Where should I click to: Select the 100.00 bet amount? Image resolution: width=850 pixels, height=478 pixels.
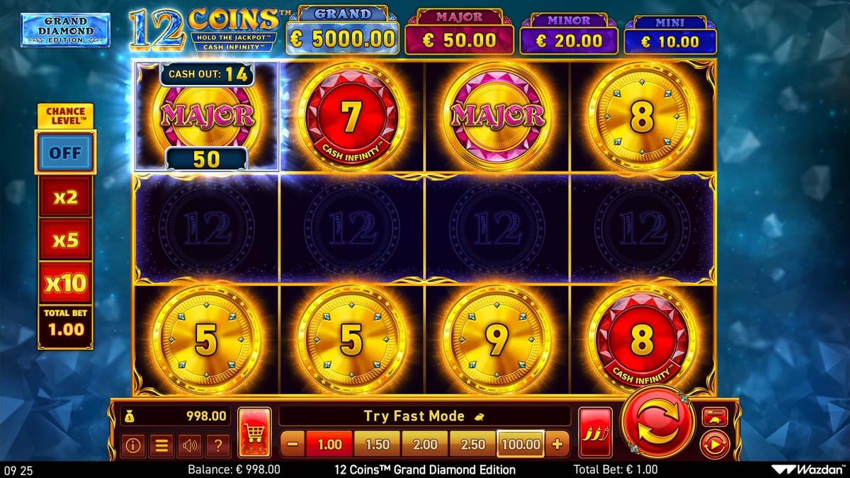click(x=521, y=445)
